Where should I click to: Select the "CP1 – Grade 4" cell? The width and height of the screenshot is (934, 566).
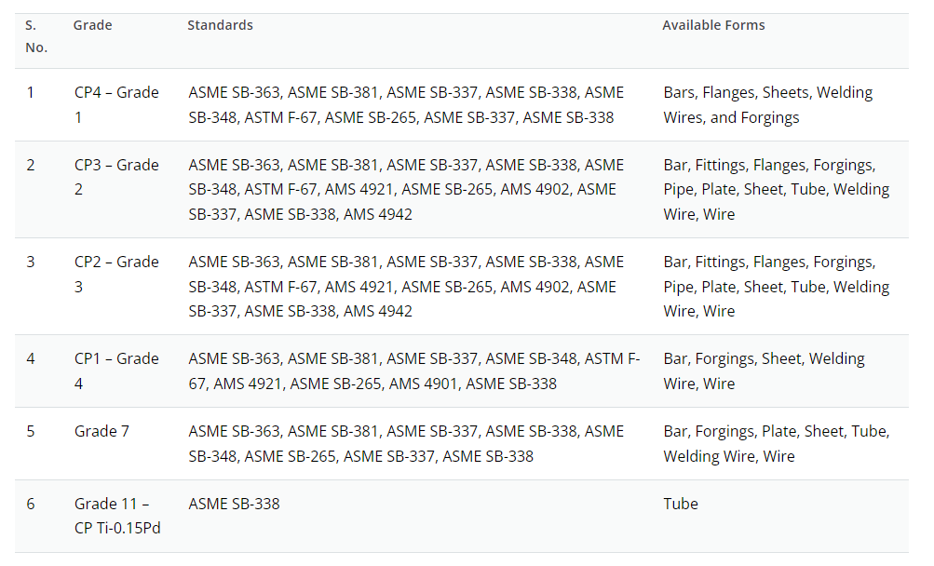point(116,371)
